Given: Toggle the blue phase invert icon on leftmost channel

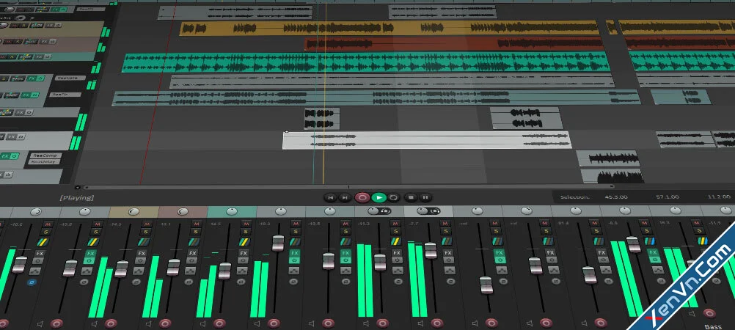Looking at the screenshot, I should [32, 282].
